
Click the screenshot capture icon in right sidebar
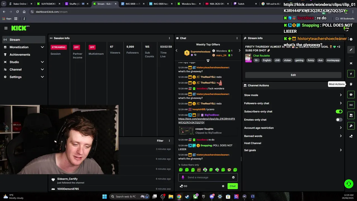(351, 63)
